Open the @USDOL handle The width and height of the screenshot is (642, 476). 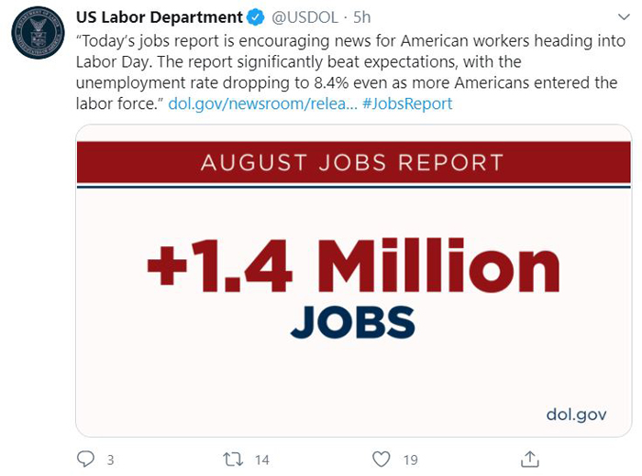305,17
